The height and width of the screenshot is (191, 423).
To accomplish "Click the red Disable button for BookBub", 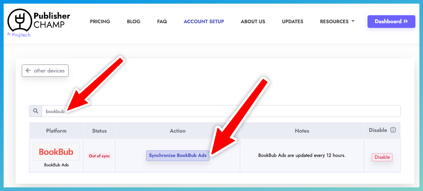I will (x=382, y=157).
